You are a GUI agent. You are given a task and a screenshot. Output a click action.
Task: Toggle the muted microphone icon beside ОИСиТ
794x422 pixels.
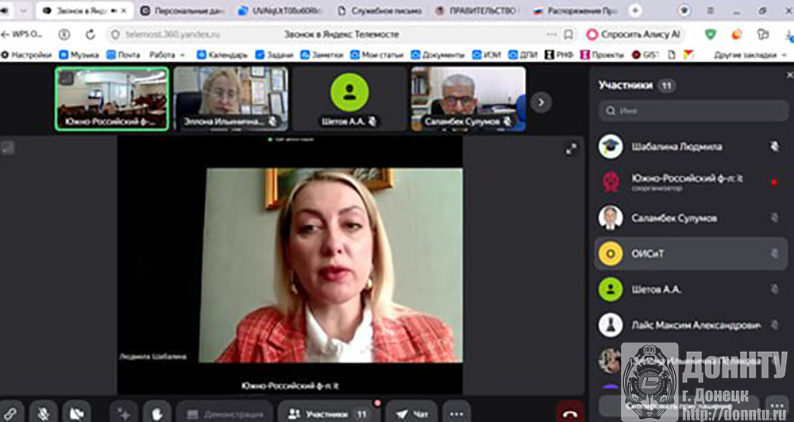774,254
